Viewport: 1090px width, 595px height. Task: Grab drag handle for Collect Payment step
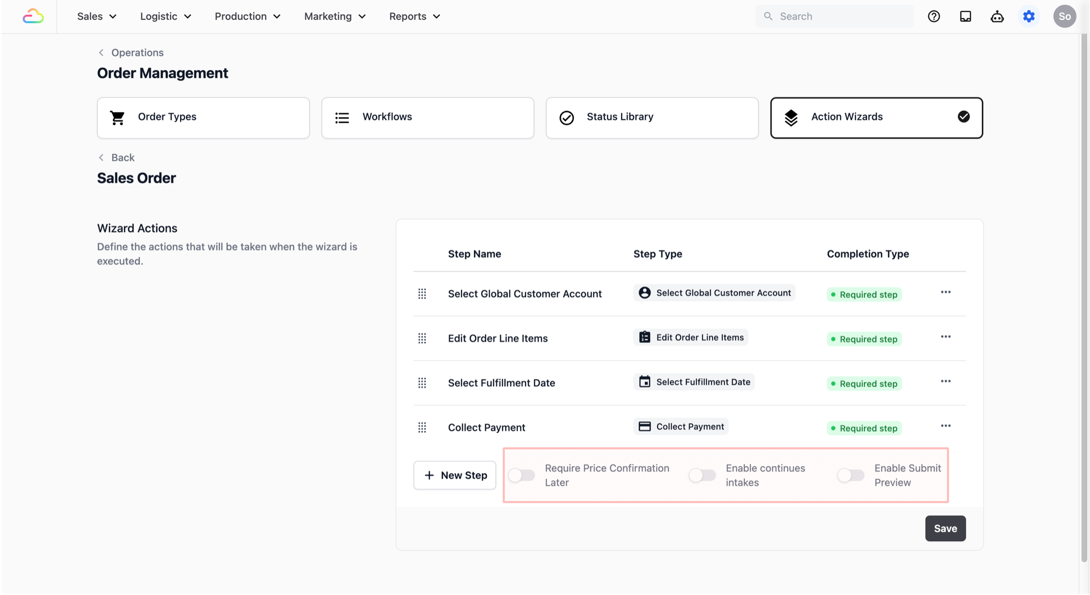coord(422,427)
